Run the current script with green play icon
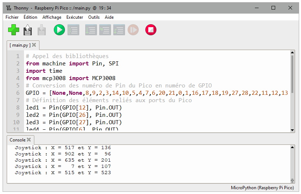 pyautogui.click(x=59, y=30)
